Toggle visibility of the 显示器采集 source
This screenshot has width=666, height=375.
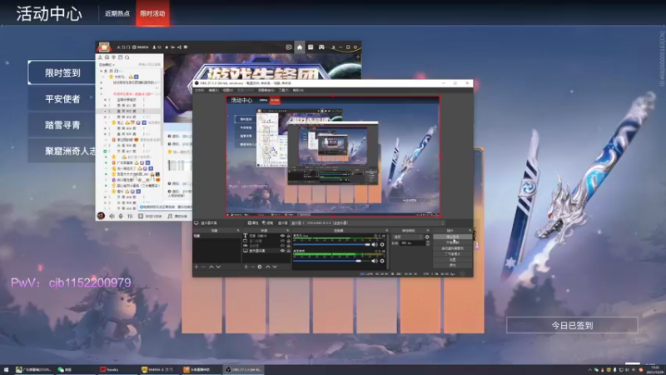coord(282,251)
